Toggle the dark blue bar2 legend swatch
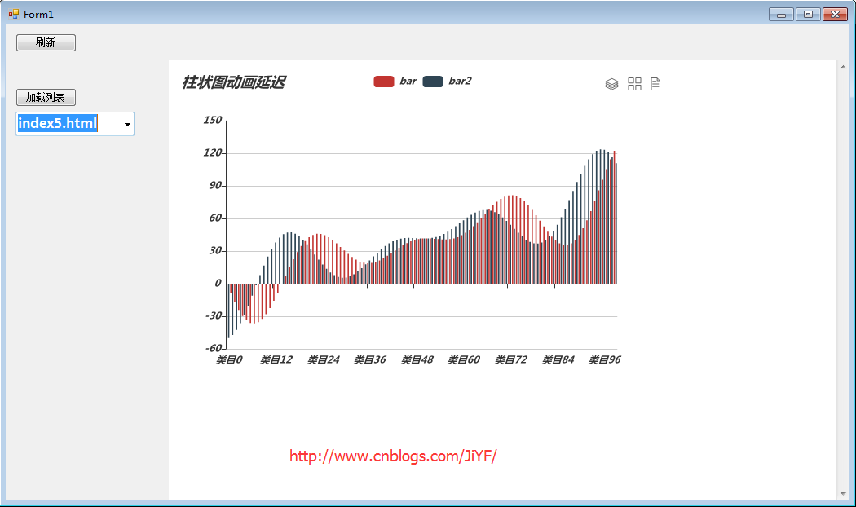The height and width of the screenshot is (507, 856). (433, 82)
